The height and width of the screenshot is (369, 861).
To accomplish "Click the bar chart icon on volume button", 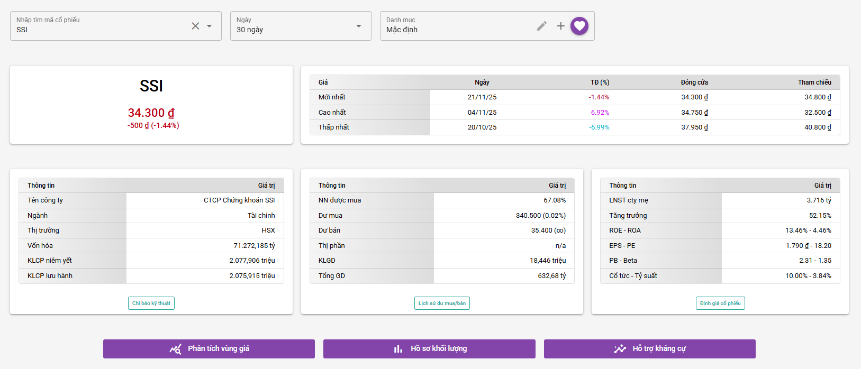I will tap(398, 349).
